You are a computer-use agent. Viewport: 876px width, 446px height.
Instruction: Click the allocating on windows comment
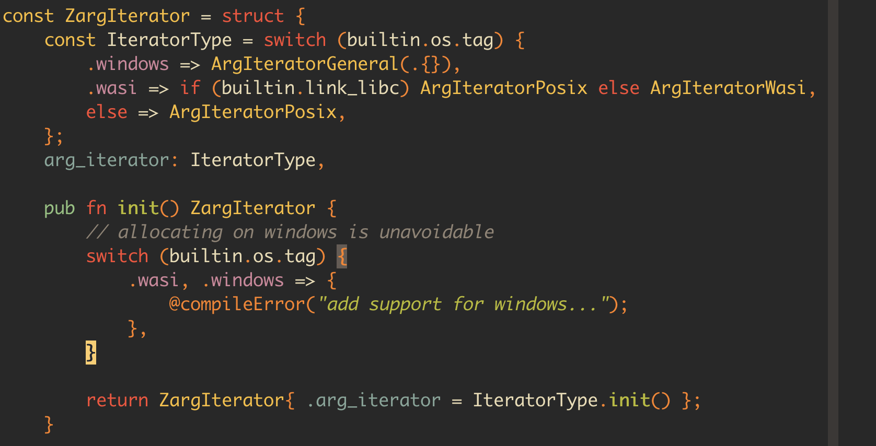click(290, 232)
